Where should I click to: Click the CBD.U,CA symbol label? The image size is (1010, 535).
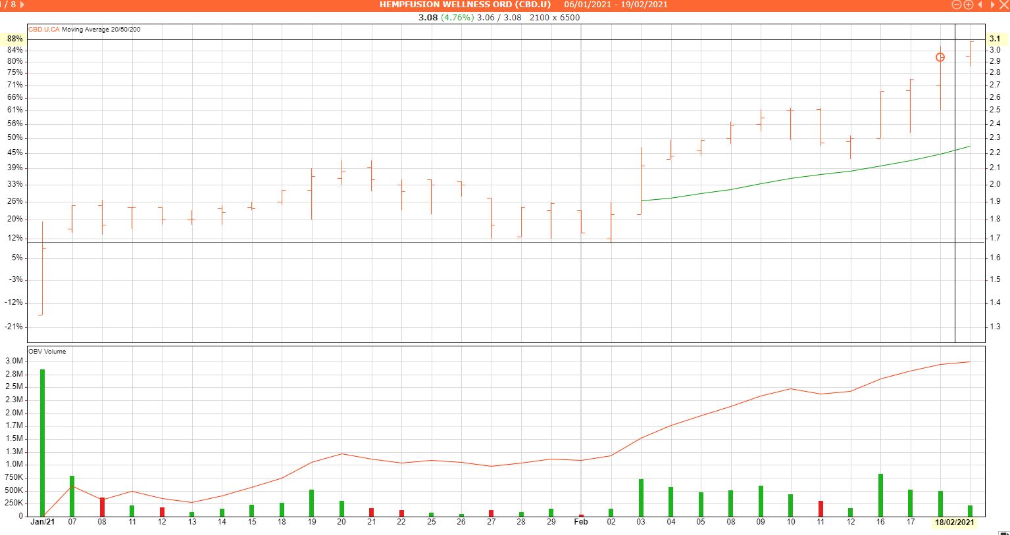pos(43,30)
